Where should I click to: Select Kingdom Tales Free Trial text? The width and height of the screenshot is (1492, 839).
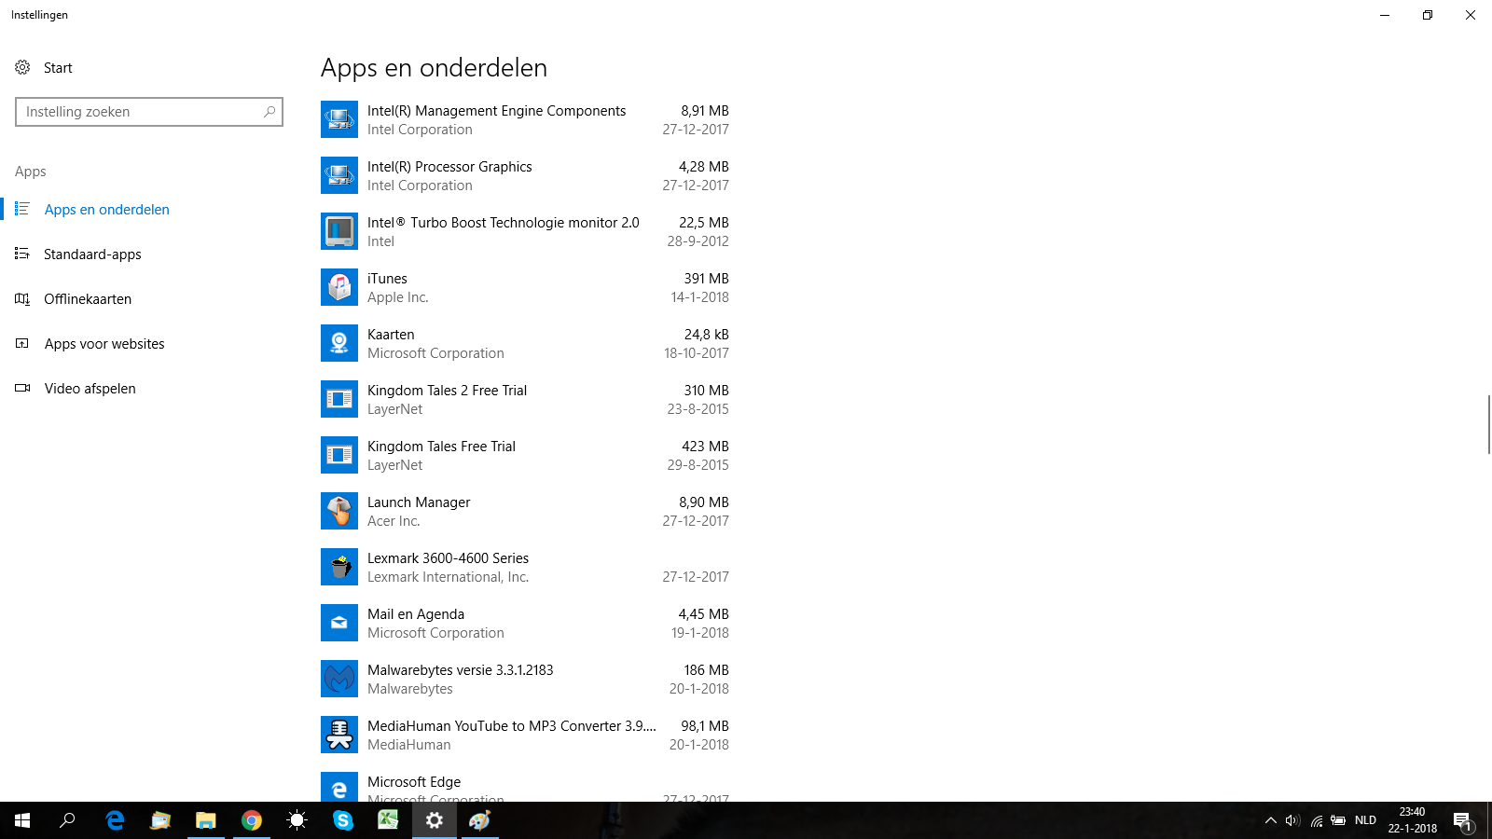(441, 446)
